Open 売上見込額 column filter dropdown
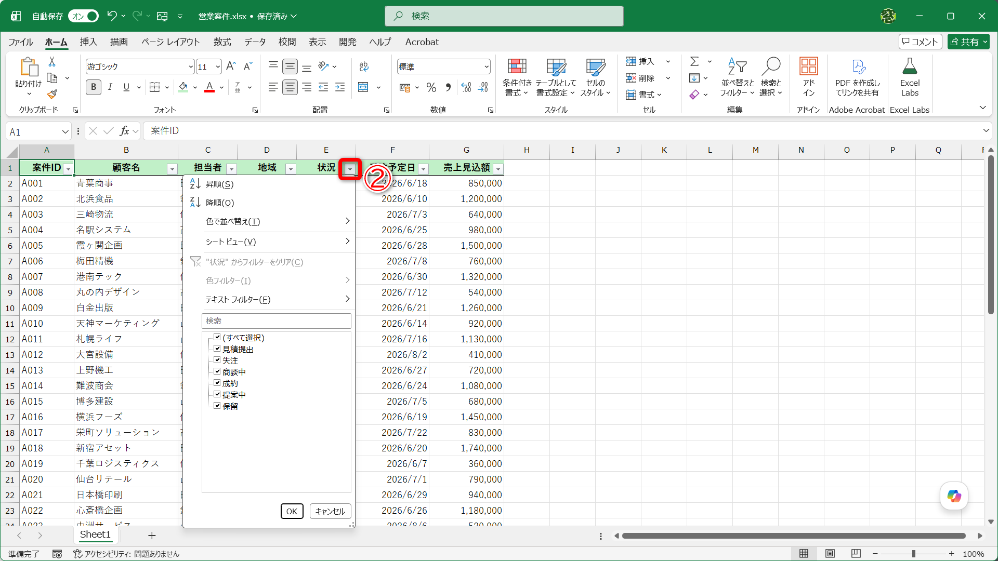998x561 pixels. point(498,169)
